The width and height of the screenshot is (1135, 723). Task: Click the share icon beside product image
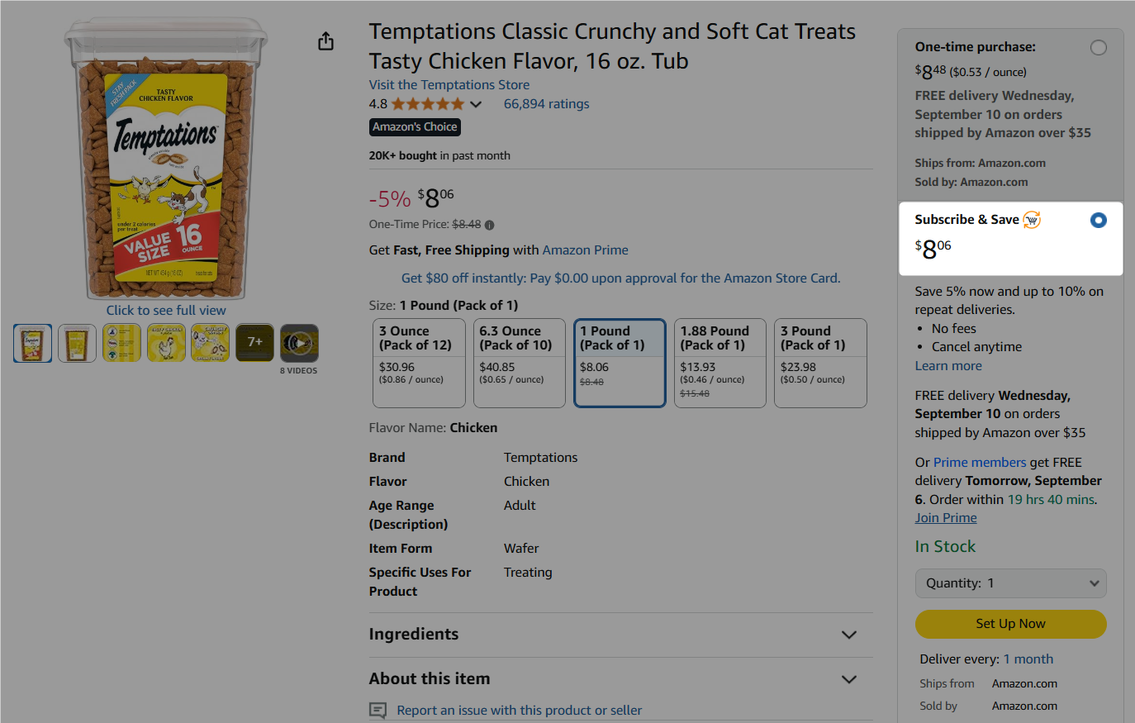pos(326,41)
